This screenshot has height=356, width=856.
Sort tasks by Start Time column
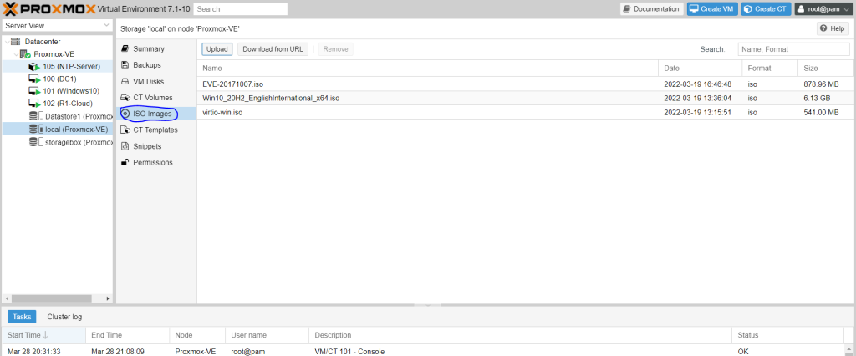[x=43, y=335]
